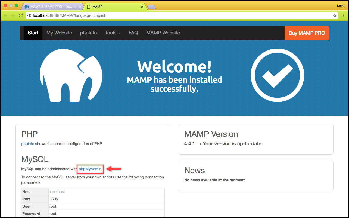Viewport: 349px width, 218px height.
Task: Click the 'Welcome!' banner heading
Action: point(174,66)
